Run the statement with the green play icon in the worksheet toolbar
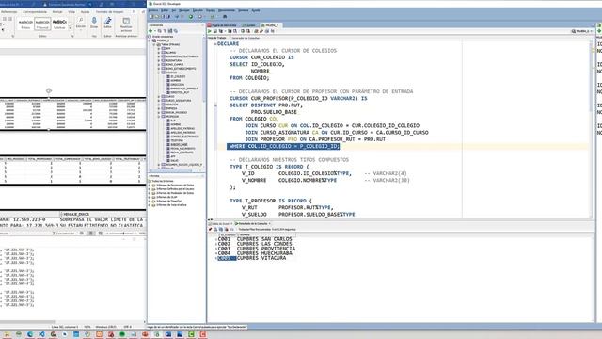This screenshot has width=602, height=339. coord(210,31)
